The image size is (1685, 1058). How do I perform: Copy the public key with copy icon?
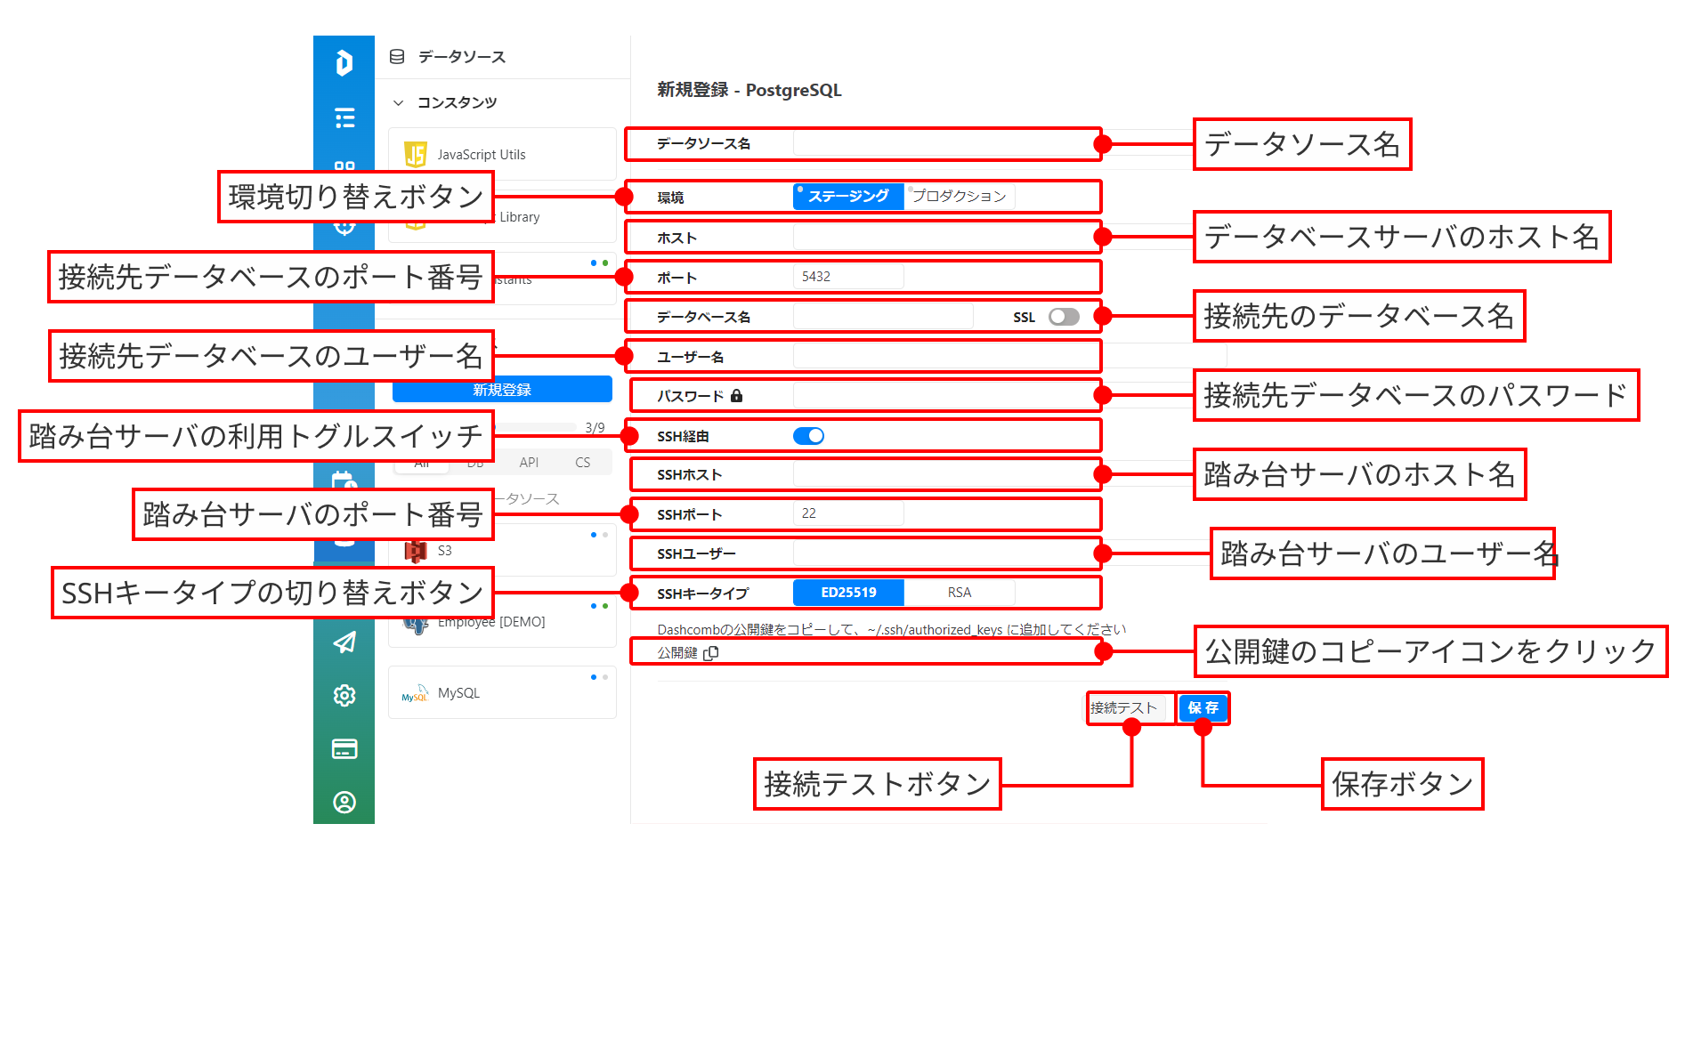coord(710,653)
